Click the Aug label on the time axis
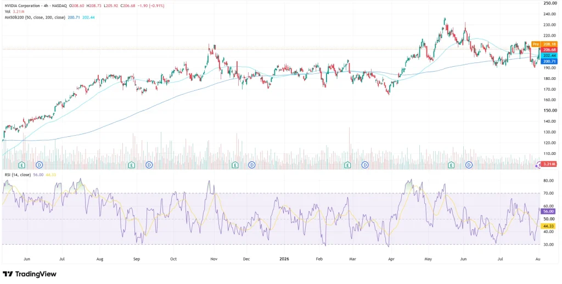Image resolution: width=562 pixels, height=284 pixels. (x=100, y=258)
